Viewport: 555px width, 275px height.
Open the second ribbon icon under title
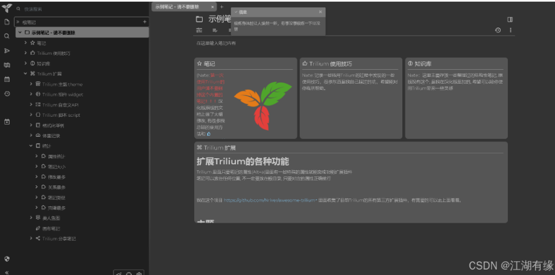pyautogui.click(x=215, y=30)
